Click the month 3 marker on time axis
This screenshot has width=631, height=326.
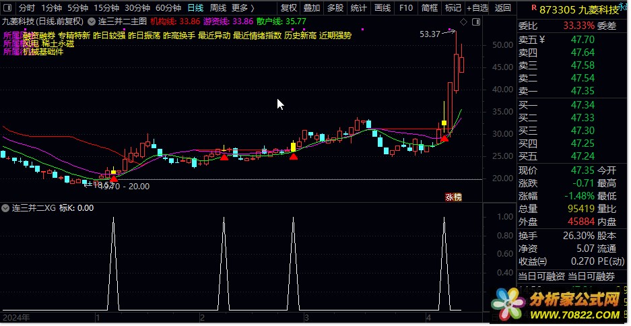pos(306,318)
